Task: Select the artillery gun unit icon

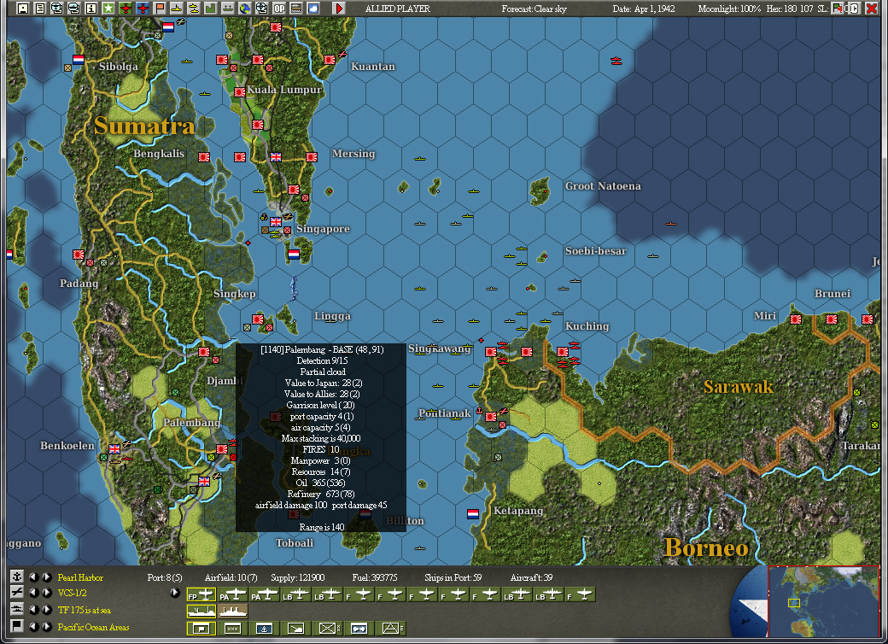Action: 296,628
